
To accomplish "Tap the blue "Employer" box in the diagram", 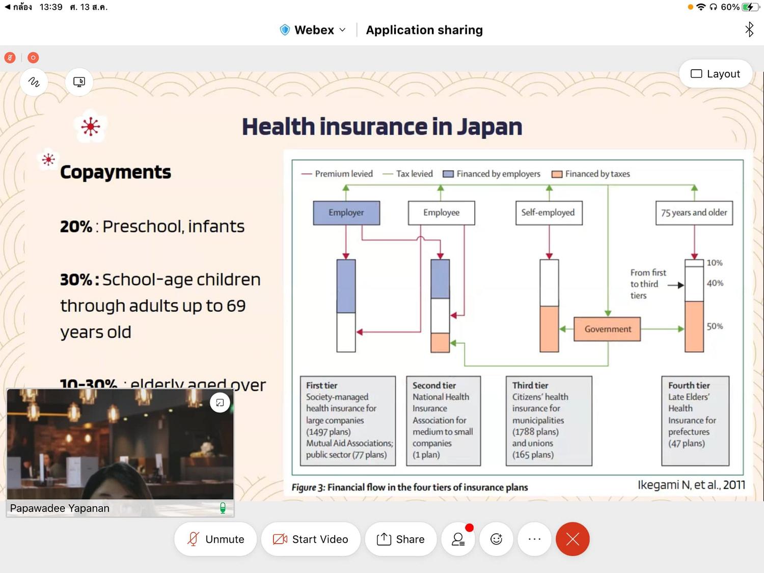I will pos(346,213).
